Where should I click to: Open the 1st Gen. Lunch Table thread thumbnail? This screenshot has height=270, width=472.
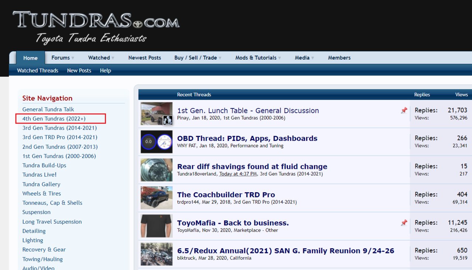tap(156, 114)
